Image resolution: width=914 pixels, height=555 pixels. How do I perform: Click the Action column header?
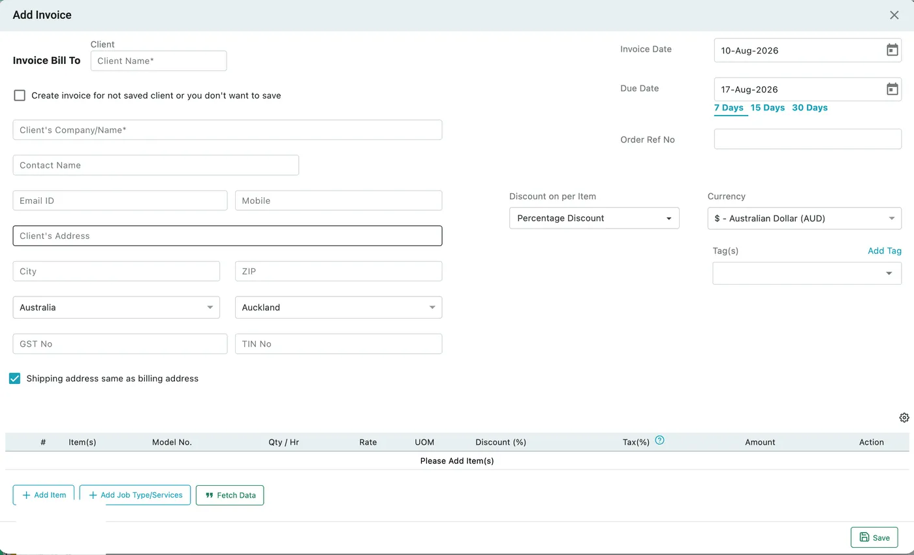872,442
